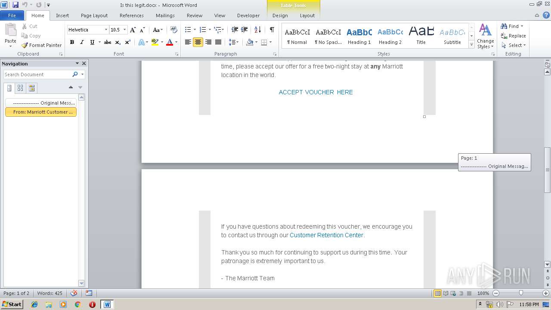Viewport: 551px width, 310px height.
Task: Select Center alignment button
Action: [x=198, y=42]
